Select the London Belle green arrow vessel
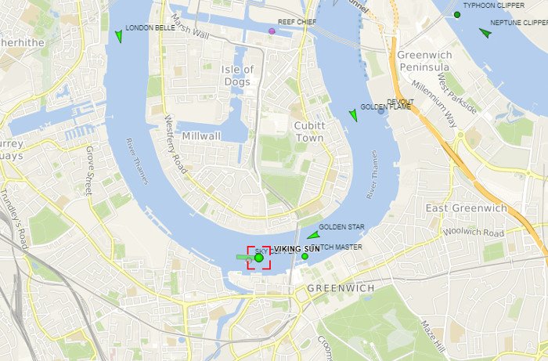This screenshot has height=361, width=548. point(119,36)
